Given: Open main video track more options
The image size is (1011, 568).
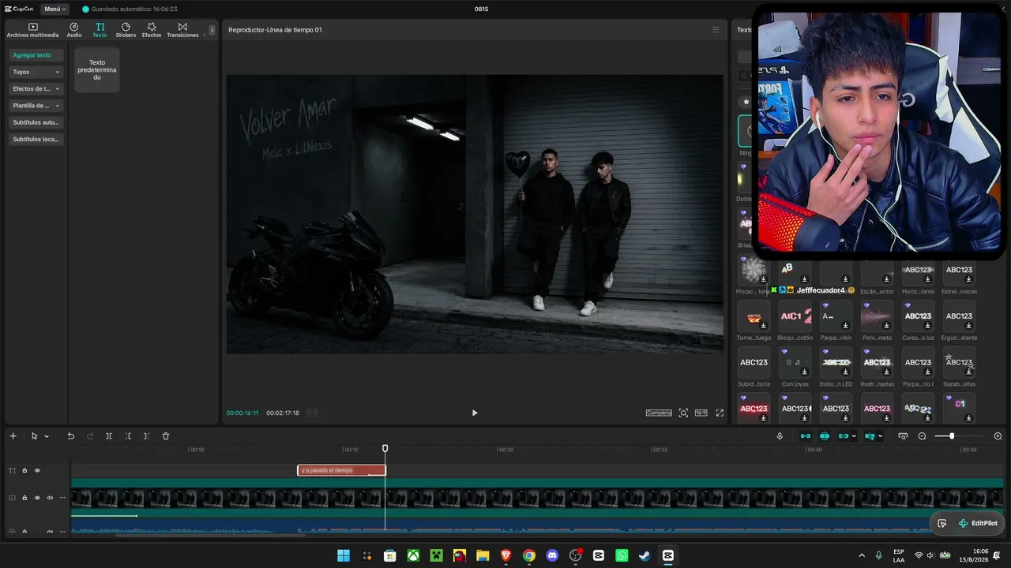Looking at the screenshot, I should [62, 498].
